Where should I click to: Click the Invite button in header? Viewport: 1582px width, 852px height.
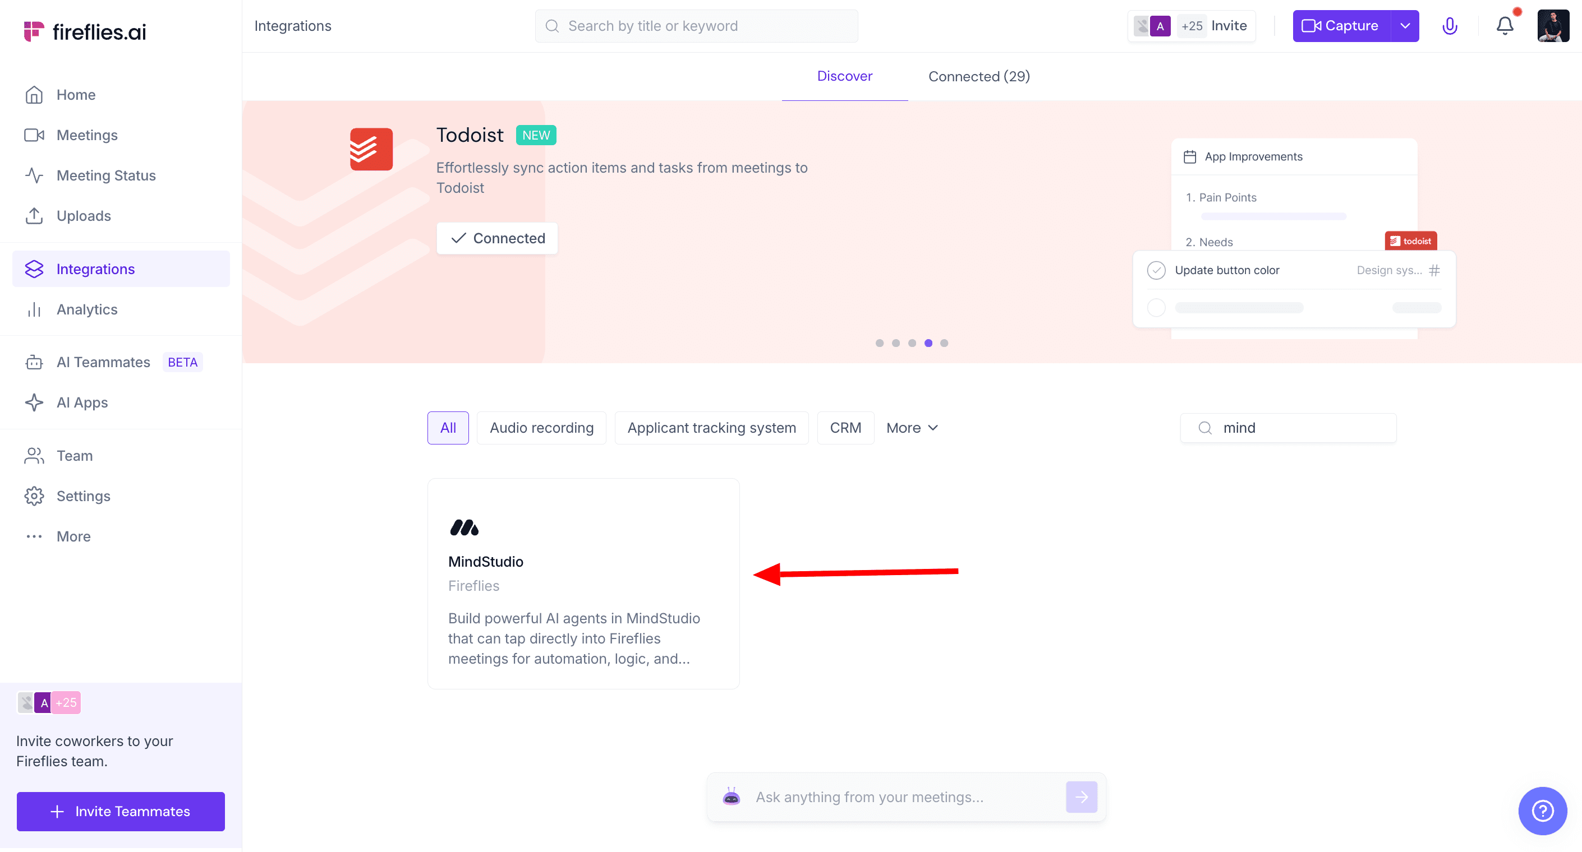click(1229, 26)
